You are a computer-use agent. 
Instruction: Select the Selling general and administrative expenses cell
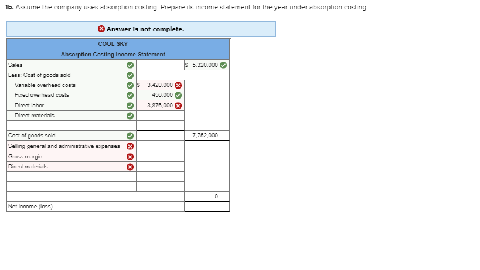[72, 146]
